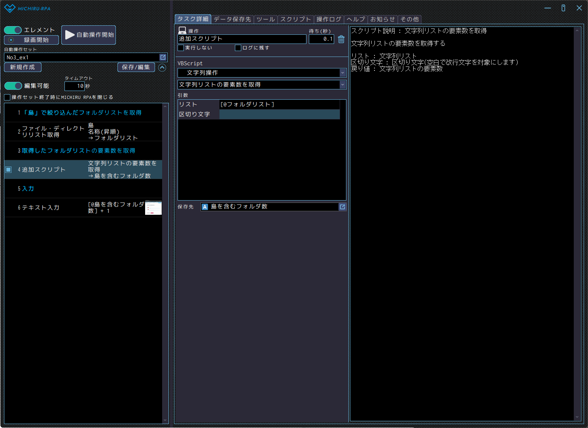Click the collapse arrow circle beside 保存/編集
The height and width of the screenshot is (428, 588).
point(162,68)
